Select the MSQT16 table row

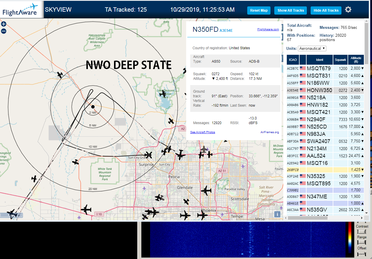coord(325,163)
